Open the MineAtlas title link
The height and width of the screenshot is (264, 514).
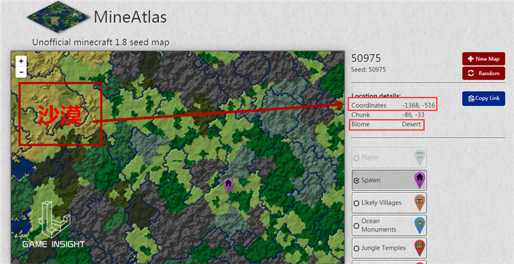(130, 17)
